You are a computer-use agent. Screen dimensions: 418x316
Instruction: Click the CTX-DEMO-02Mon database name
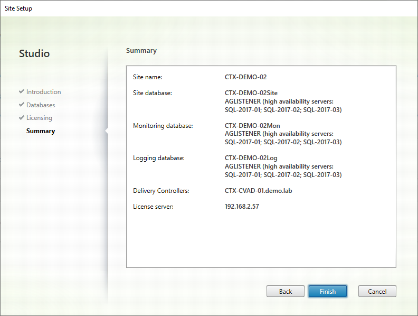tap(252, 126)
